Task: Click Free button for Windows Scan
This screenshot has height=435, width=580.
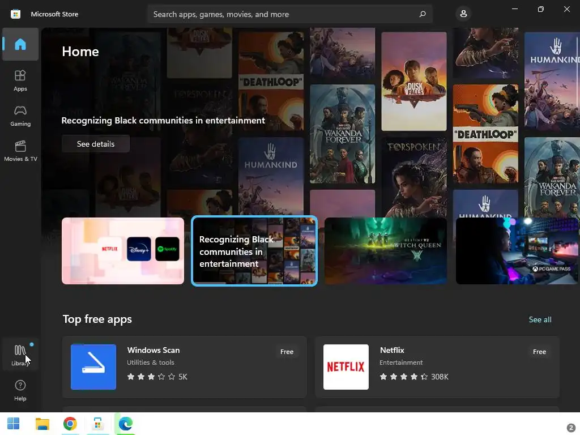Action: tap(287, 352)
